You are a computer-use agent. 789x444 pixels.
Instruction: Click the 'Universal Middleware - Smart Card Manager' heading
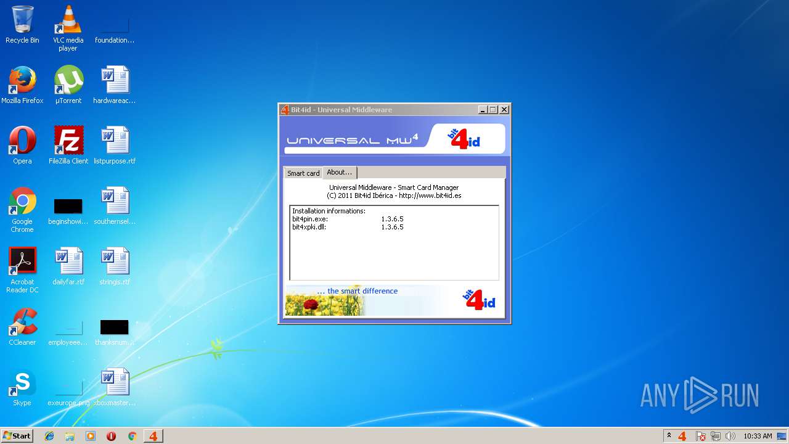394,187
